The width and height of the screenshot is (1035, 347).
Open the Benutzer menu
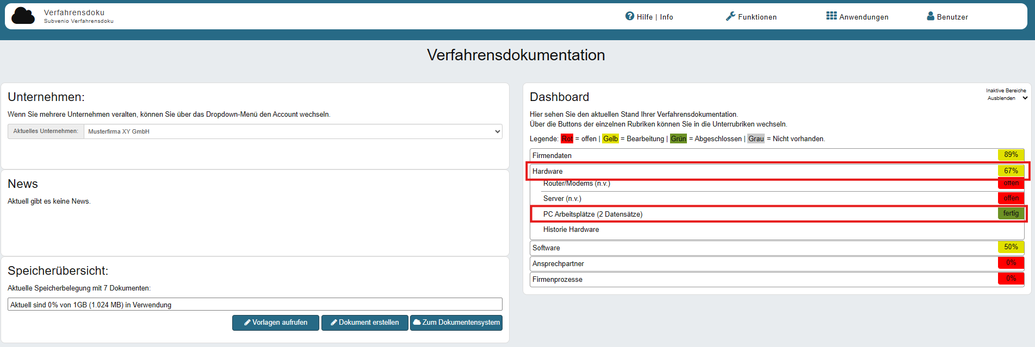click(x=947, y=17)
